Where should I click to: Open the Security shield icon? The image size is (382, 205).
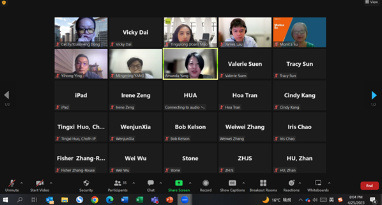(x=86, y=183)
